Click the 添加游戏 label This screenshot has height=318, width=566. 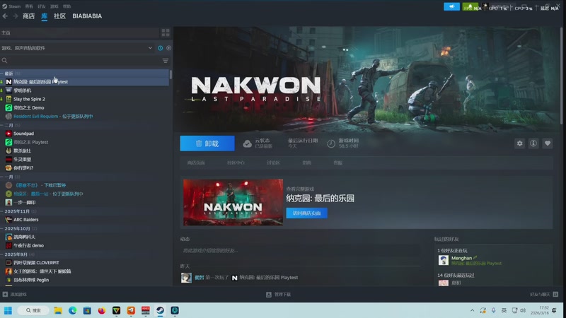(x=18, y=294)
